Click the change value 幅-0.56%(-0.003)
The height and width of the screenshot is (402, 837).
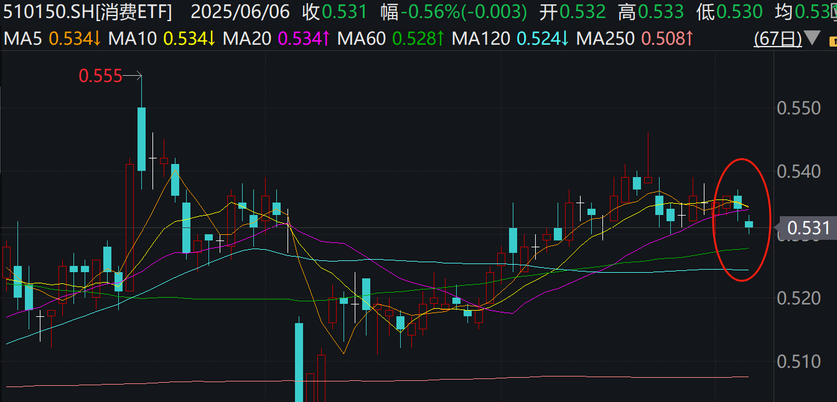(454, 11)
